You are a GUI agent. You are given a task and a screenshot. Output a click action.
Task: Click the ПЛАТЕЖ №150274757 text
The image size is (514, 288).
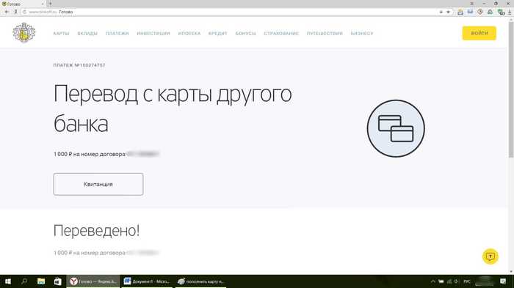coord(79,65)
